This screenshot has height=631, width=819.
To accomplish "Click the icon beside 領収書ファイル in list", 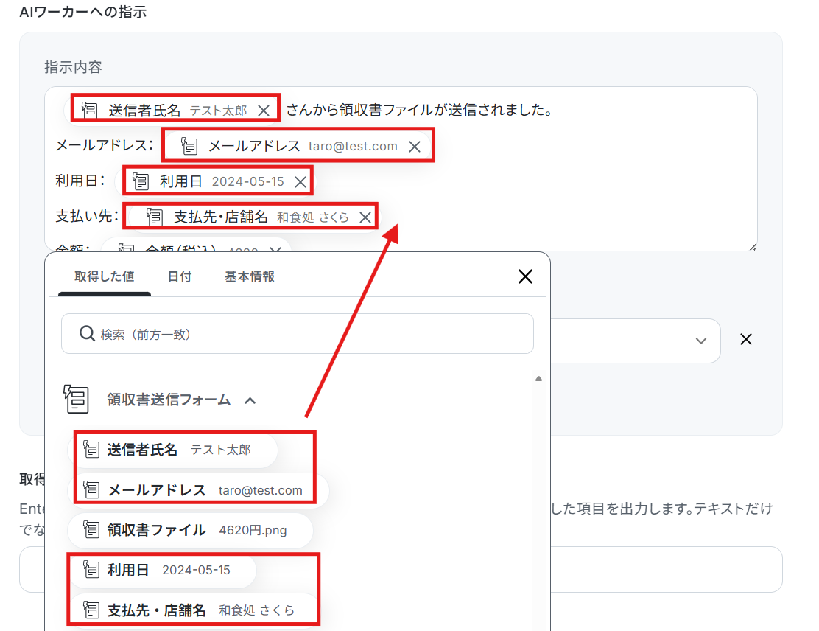I will (x=91, y=529).
